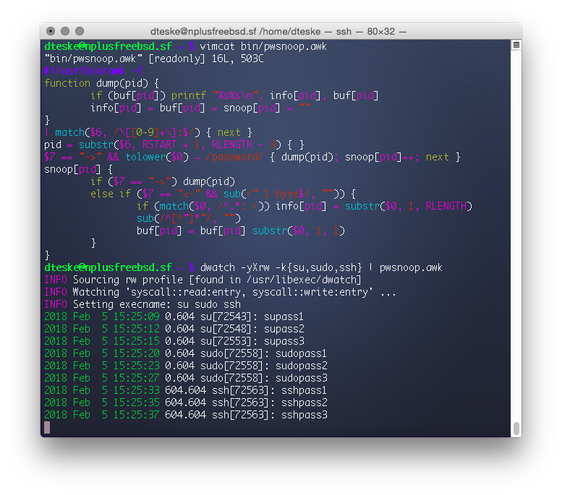Click the line 'sub(/^[^"]*"/, "")'
Image resolution: width=562 pixels, height=495 pixels.
pyautogui.click(x=189, y=218)
